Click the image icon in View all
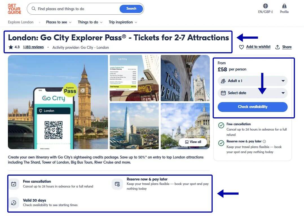Screen dimensions: 304x216 click(187, 142)
